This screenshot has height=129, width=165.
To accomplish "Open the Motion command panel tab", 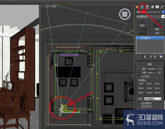I will (x=152, y=7).
